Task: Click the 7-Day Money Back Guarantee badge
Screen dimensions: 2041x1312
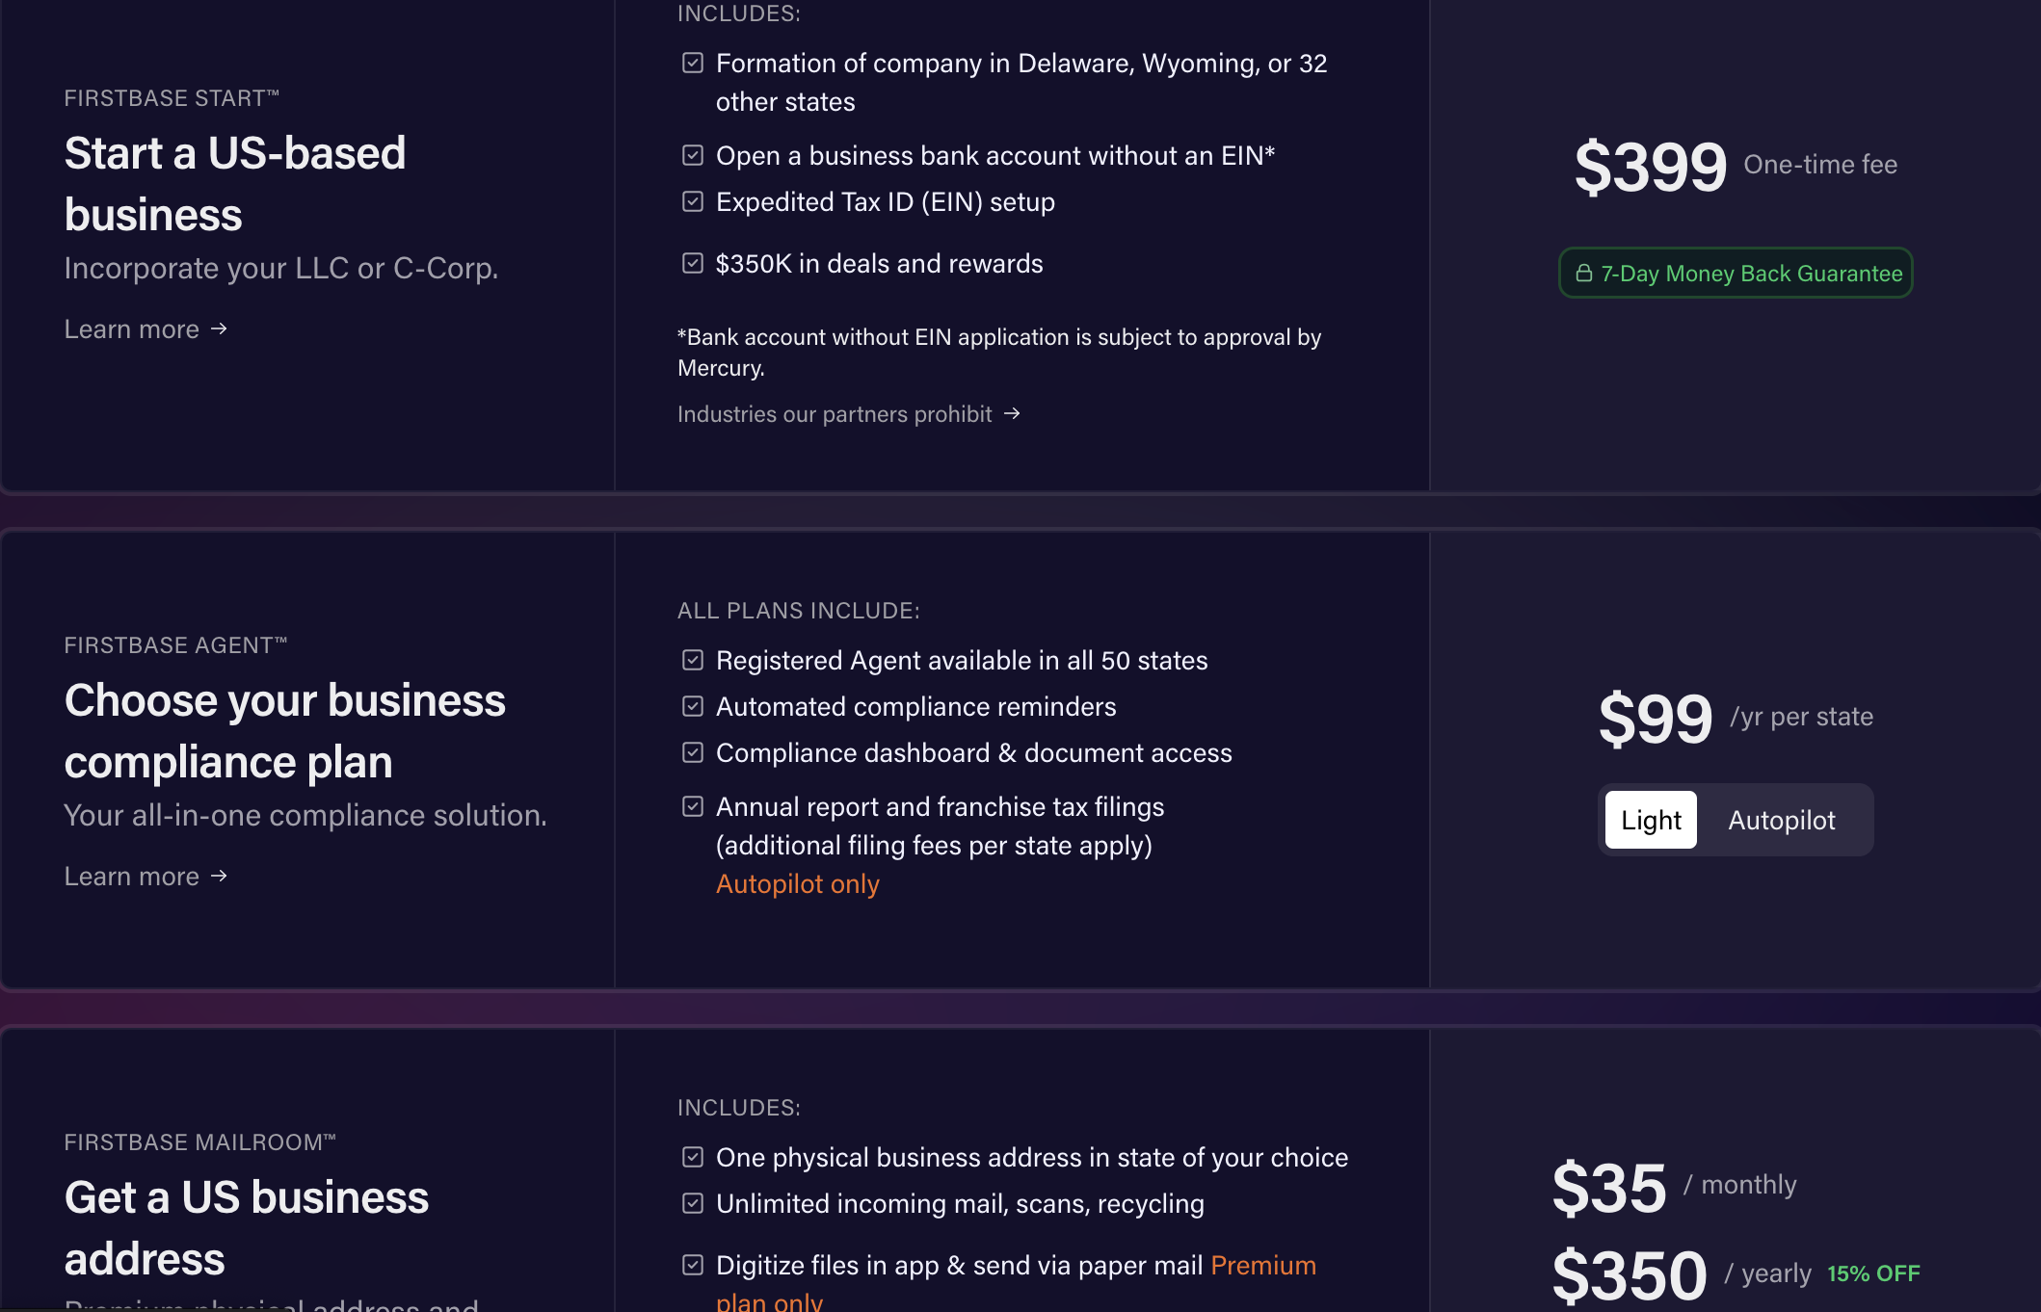Action: tap(1736, 274)
